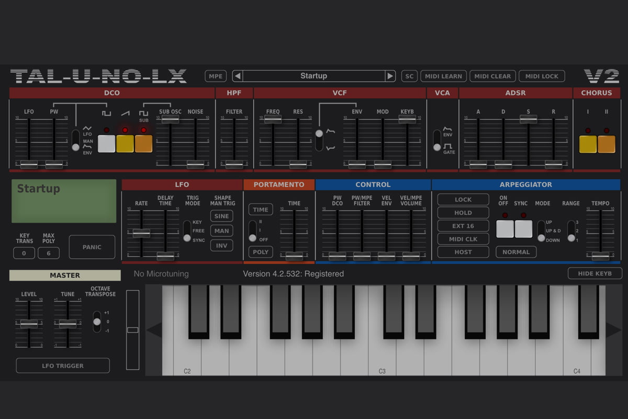Enable MIDI LOCK
Viewport: 628px width, 419px height.
coord(542,76)
